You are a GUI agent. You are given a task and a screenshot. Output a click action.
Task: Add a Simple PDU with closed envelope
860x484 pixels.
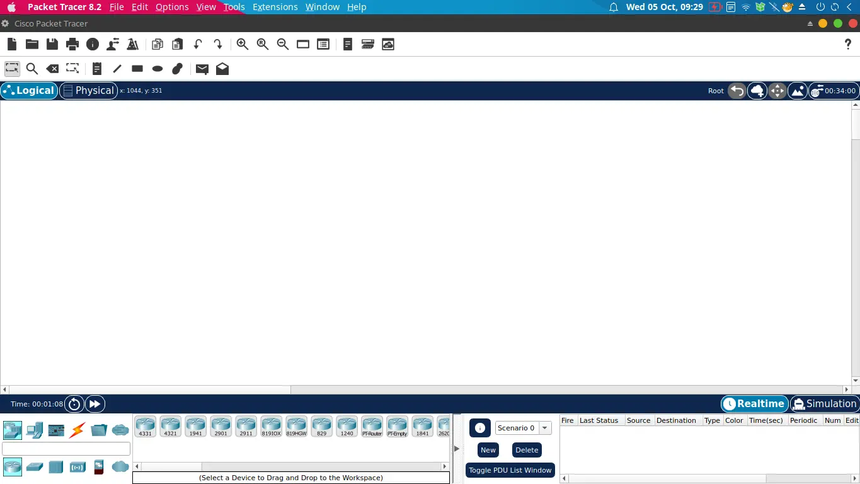(202, 69)
